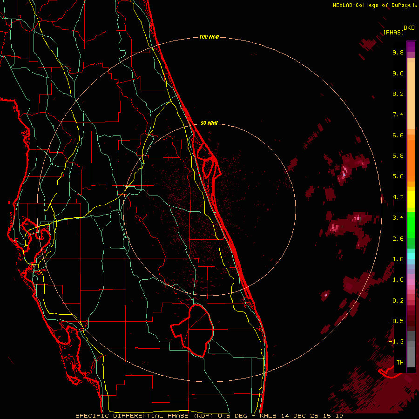Click the 9.8 value on the legend
Viewport: 419px width, 419px height.
tap(398, 53)
